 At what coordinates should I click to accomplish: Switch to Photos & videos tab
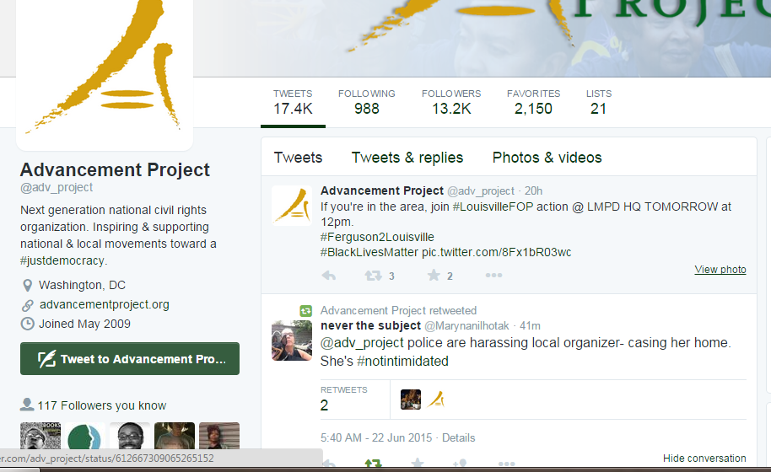(547, 158)
